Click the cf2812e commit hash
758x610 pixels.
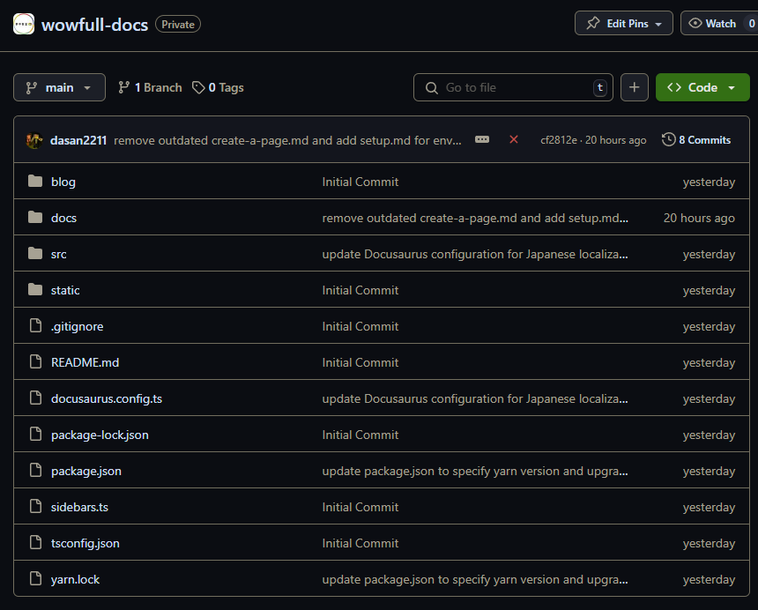(x=560, y=140)
